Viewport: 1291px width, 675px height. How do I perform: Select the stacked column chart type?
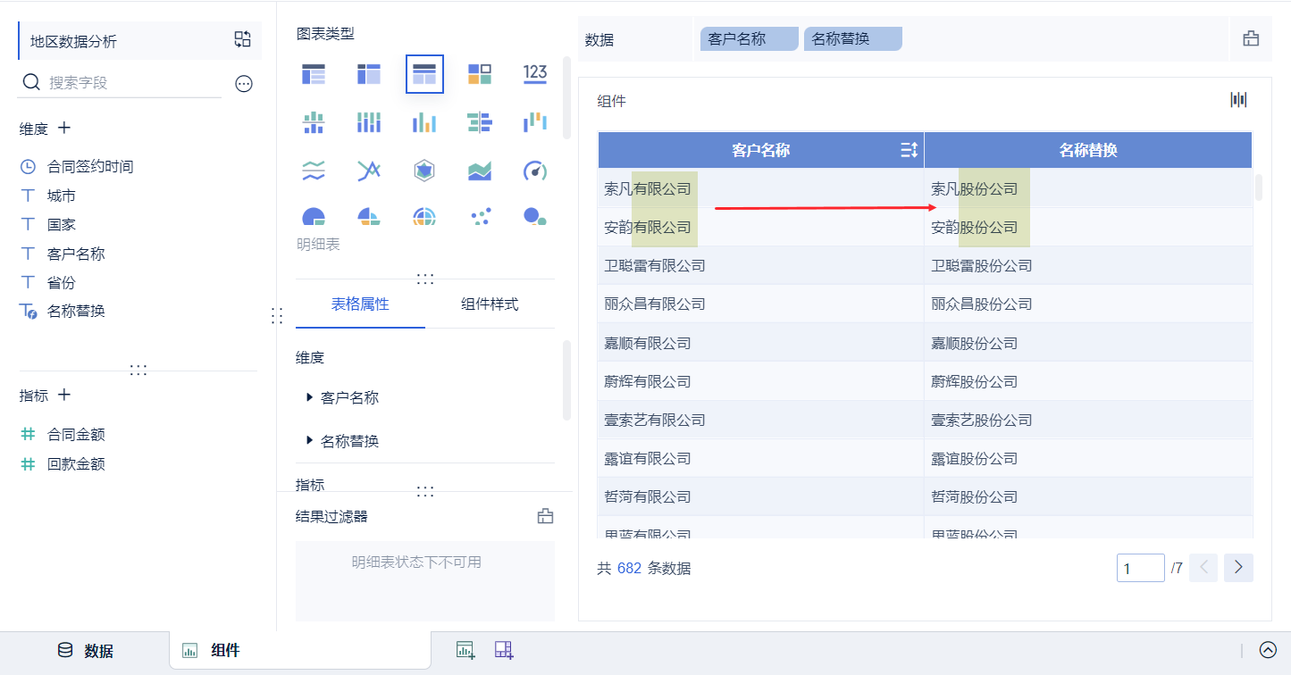pyautogui.click(x=369, y=122)
